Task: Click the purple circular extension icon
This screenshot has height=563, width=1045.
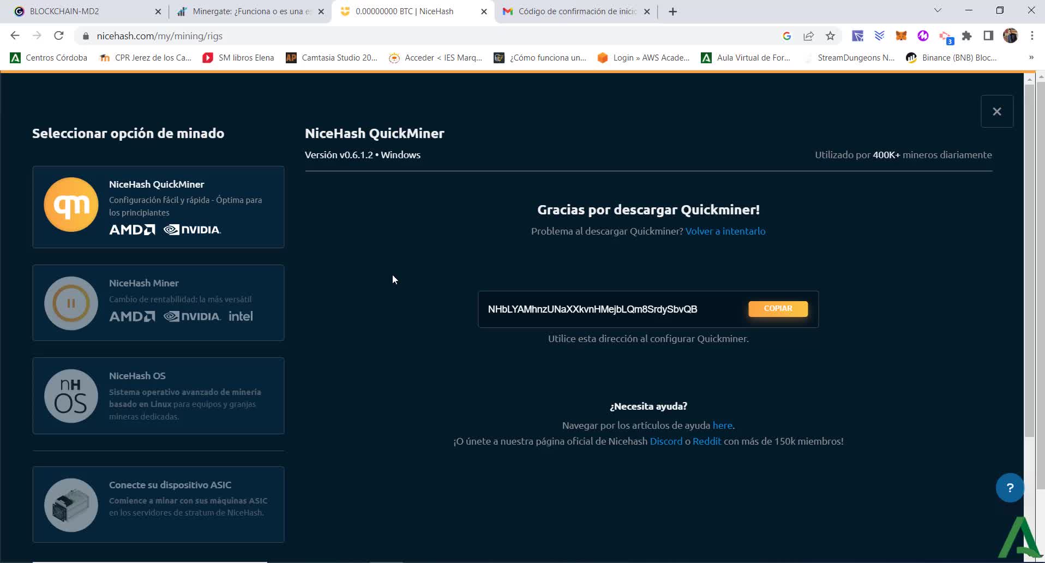Action: click(923, 36)
